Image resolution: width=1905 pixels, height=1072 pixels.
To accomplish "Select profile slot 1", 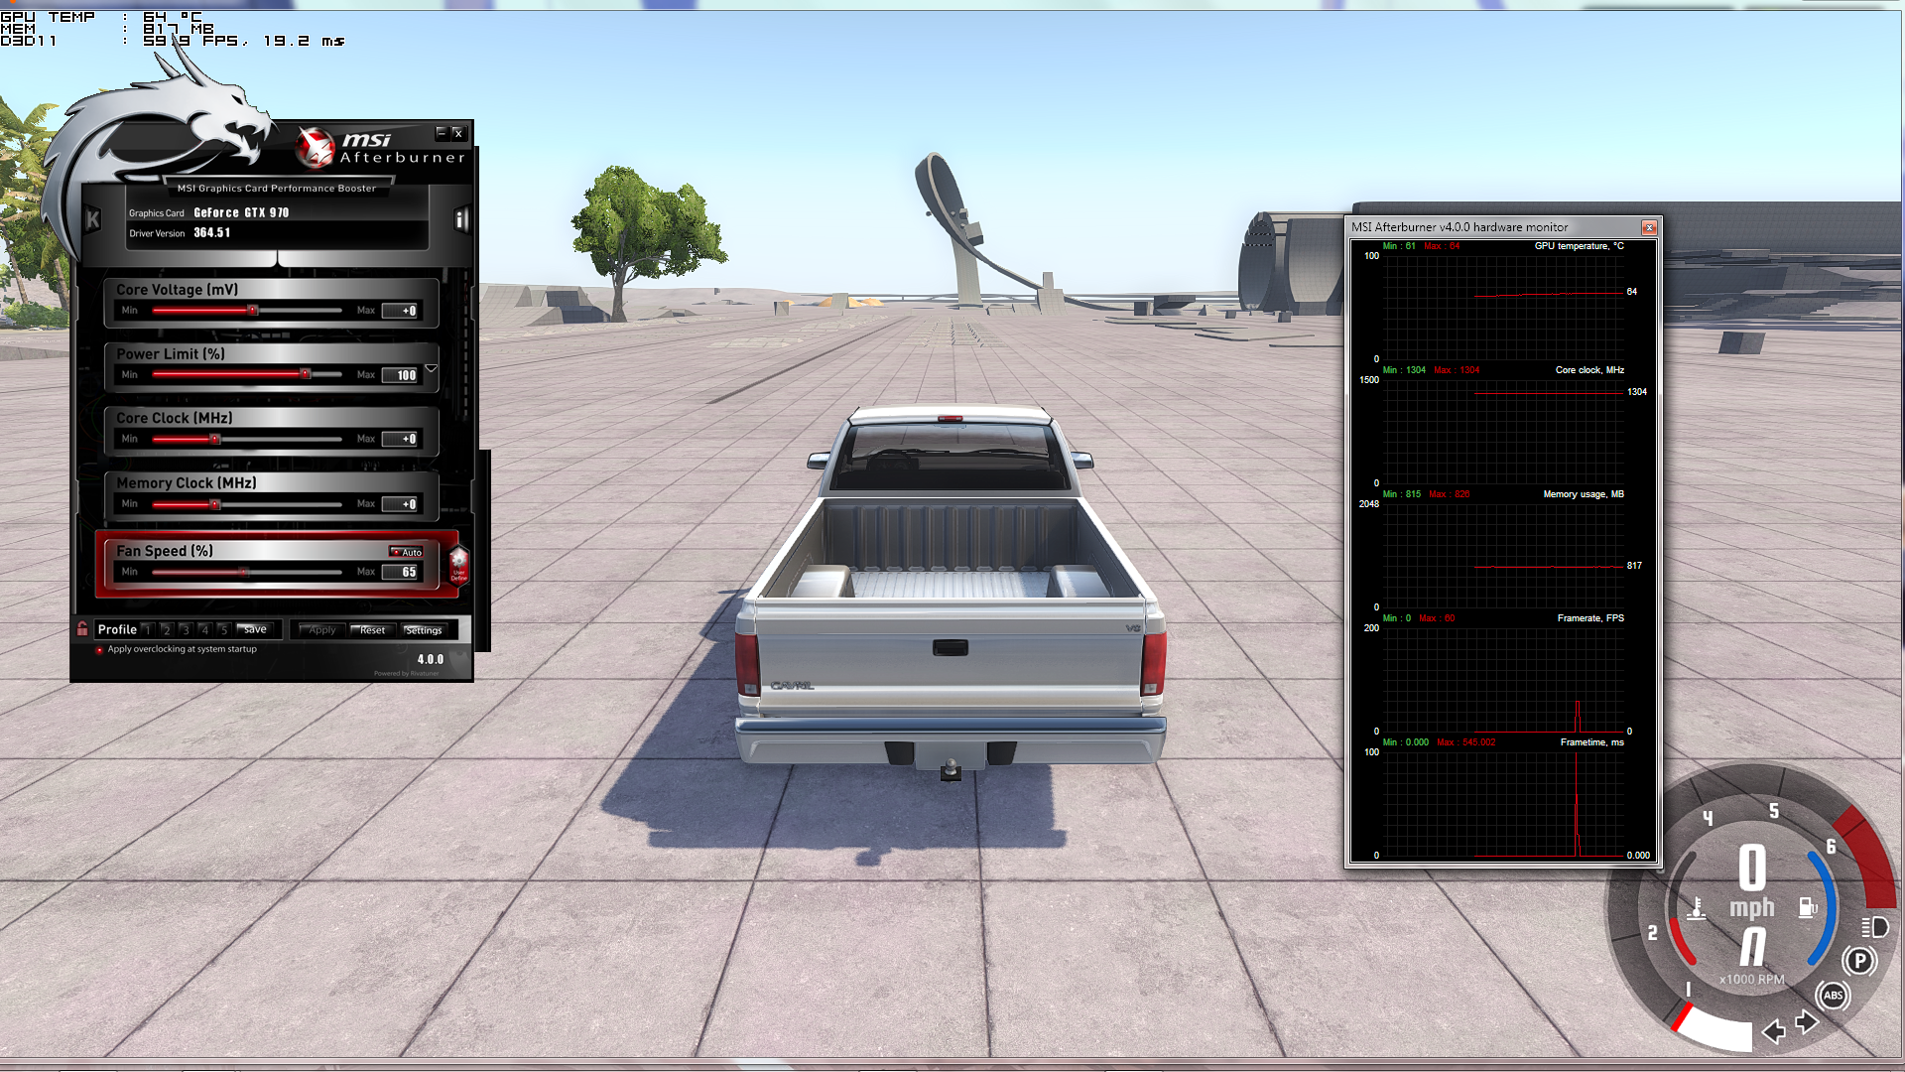I will [147, 629].
